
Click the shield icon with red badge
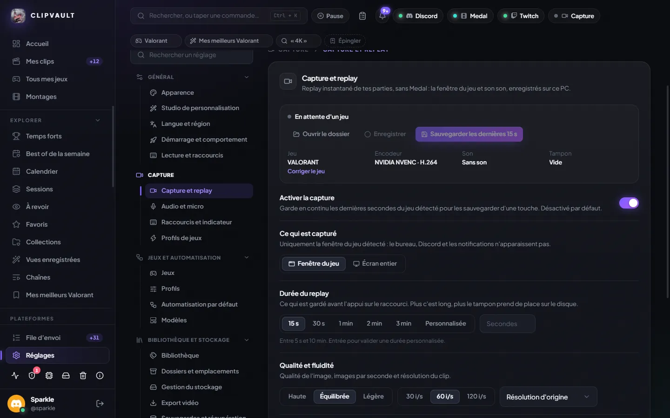point(32,376)
